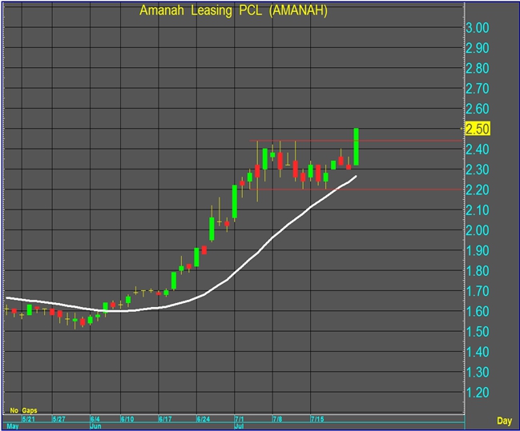The width and height of the screenshot is (520, 431).
Task: Select the 7/15 date marker
Action: click(317, 419)
